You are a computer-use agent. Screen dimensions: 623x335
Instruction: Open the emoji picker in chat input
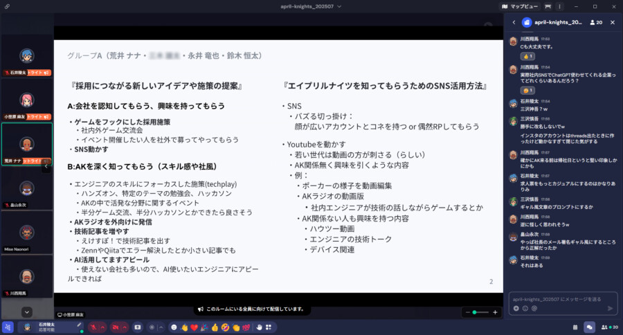pos(525,309)
